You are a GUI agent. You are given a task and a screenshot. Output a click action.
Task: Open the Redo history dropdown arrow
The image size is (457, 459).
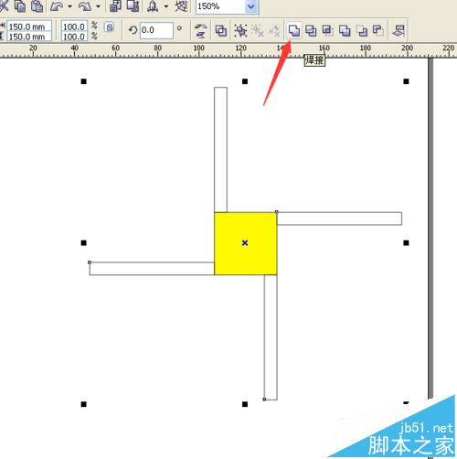tap(98, 6)
